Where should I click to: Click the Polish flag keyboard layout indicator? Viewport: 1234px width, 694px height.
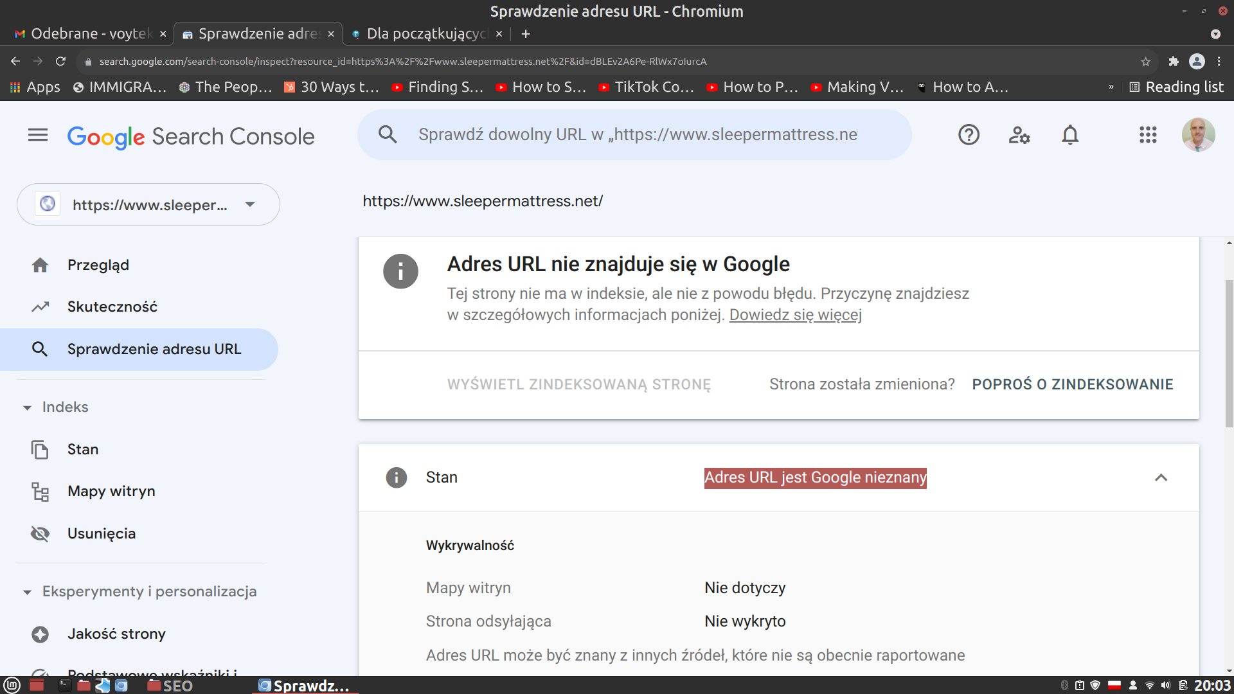click(x=1114, y=686)
